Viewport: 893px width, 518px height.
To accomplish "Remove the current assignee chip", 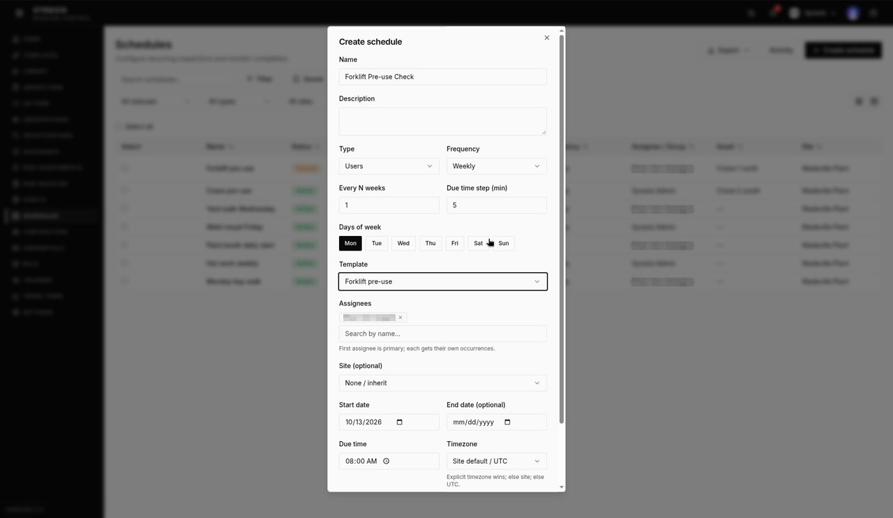I will click(x=400, y=318).
